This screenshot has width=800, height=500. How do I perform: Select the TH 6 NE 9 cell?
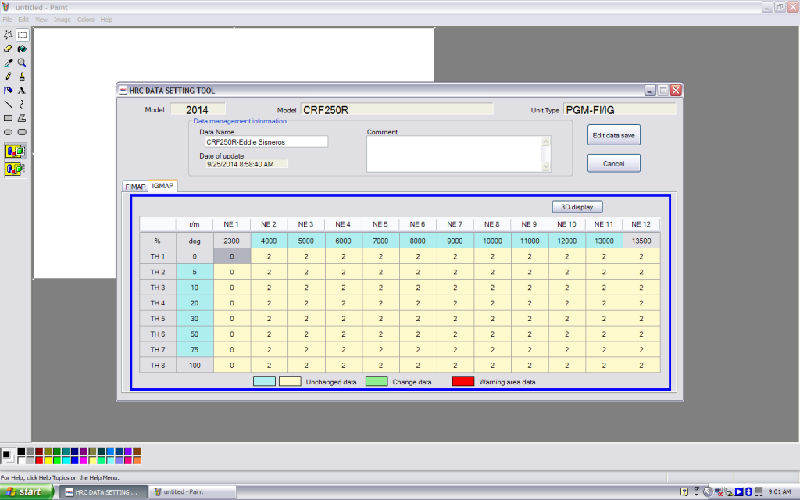530,334
